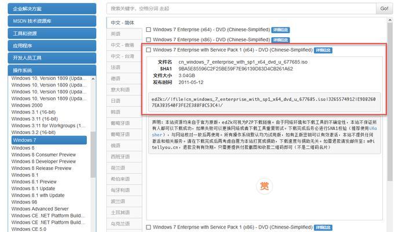
Task: Check Windows 7 Enterprise (x86) DVD checkbox
Action: tap(148, 40)
